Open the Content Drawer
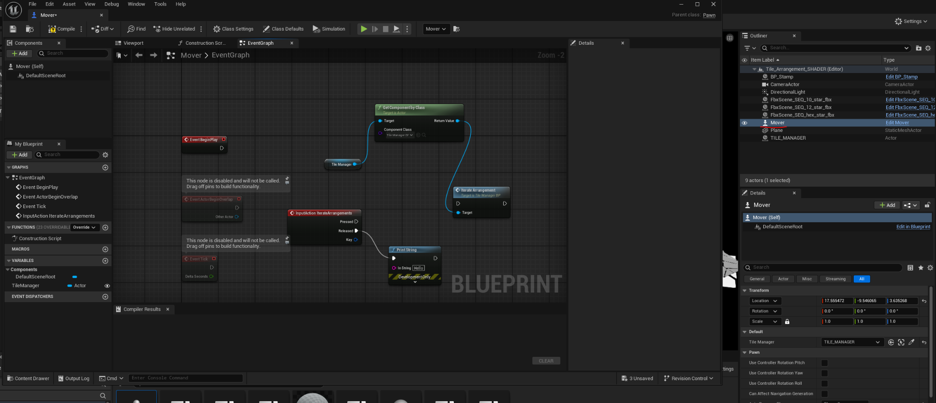 pos(28,378)
